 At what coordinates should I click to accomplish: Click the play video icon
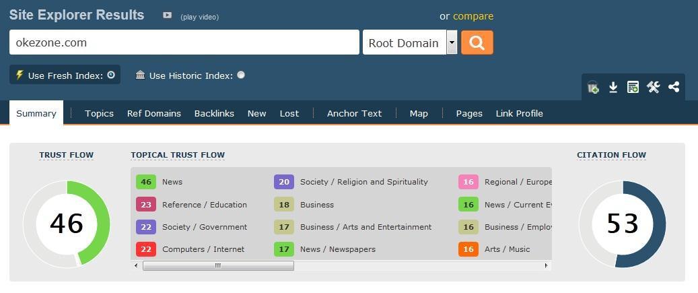[x=168, y=15]
